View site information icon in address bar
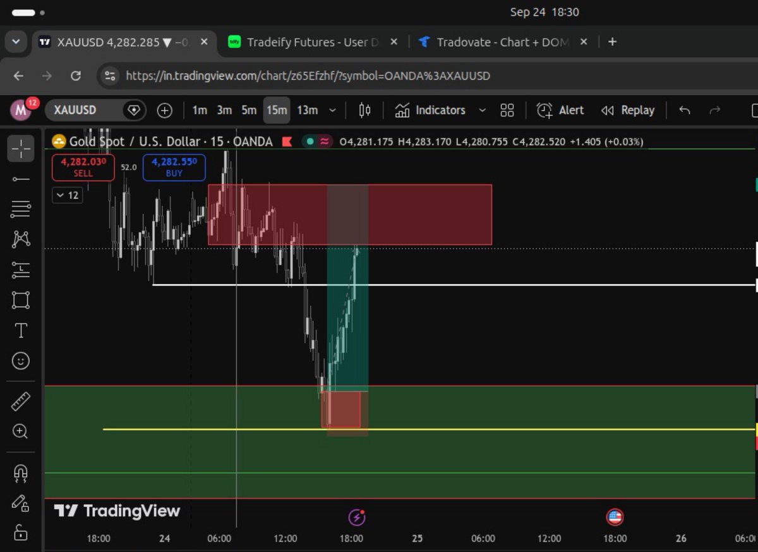Image resolution: width=758 pixels, height=552 pixels. pos(110,76)
